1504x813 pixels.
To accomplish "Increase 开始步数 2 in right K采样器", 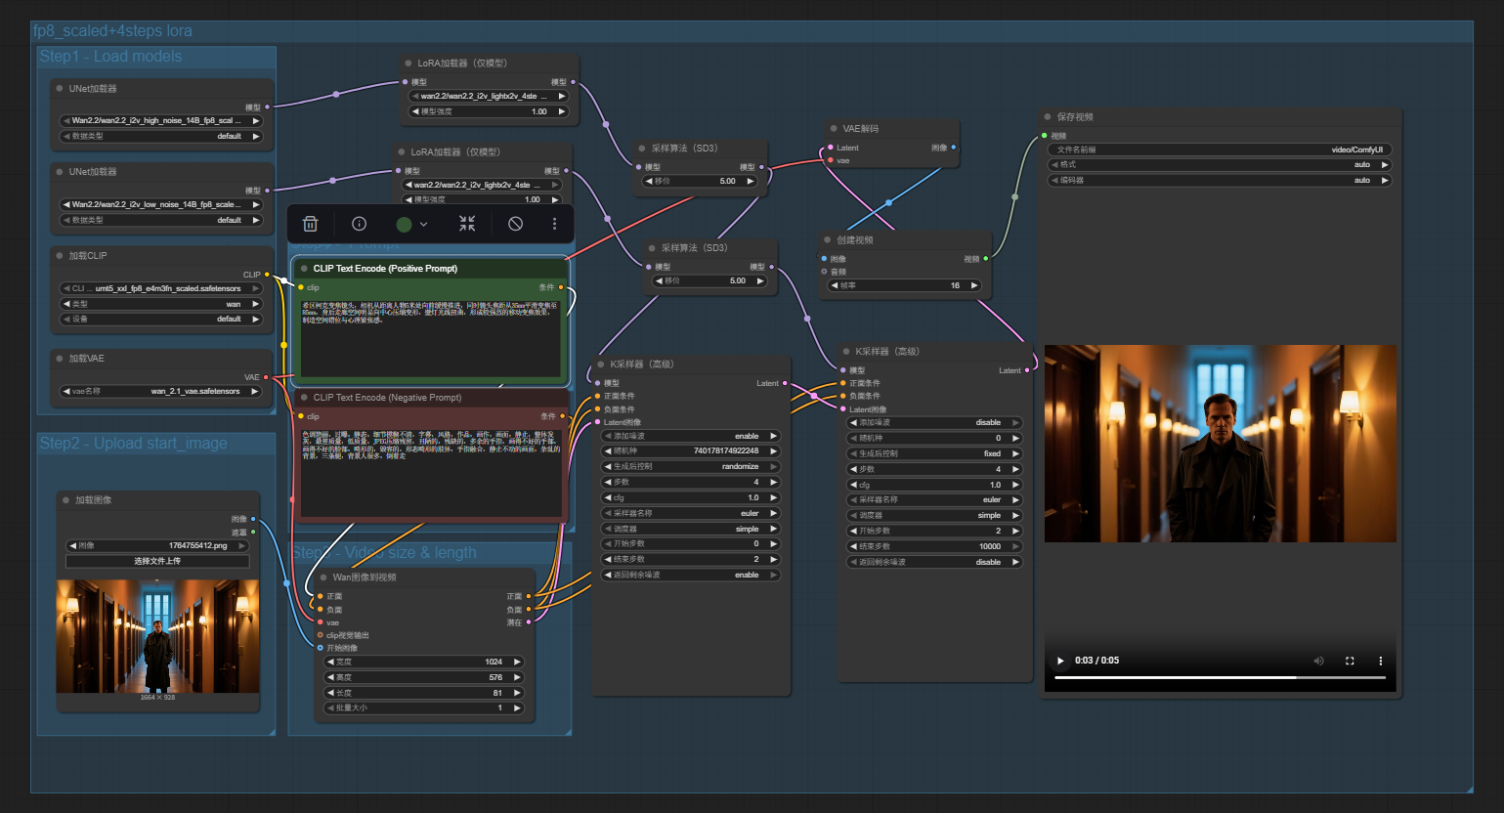I will [1016, 531].
